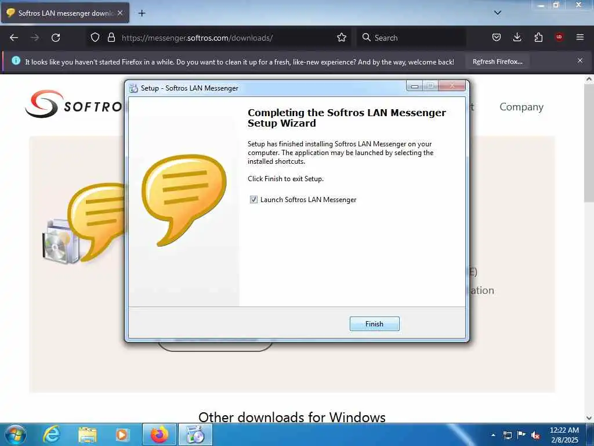The image size is (594, 446).
Task: Dismiss the Firefox notification bar
Action: click(579, 60)
